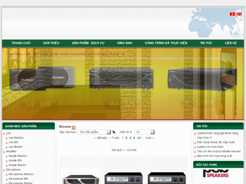Open Microphone category
Screen dimensions: 246x184
click(x=13, y=169)
